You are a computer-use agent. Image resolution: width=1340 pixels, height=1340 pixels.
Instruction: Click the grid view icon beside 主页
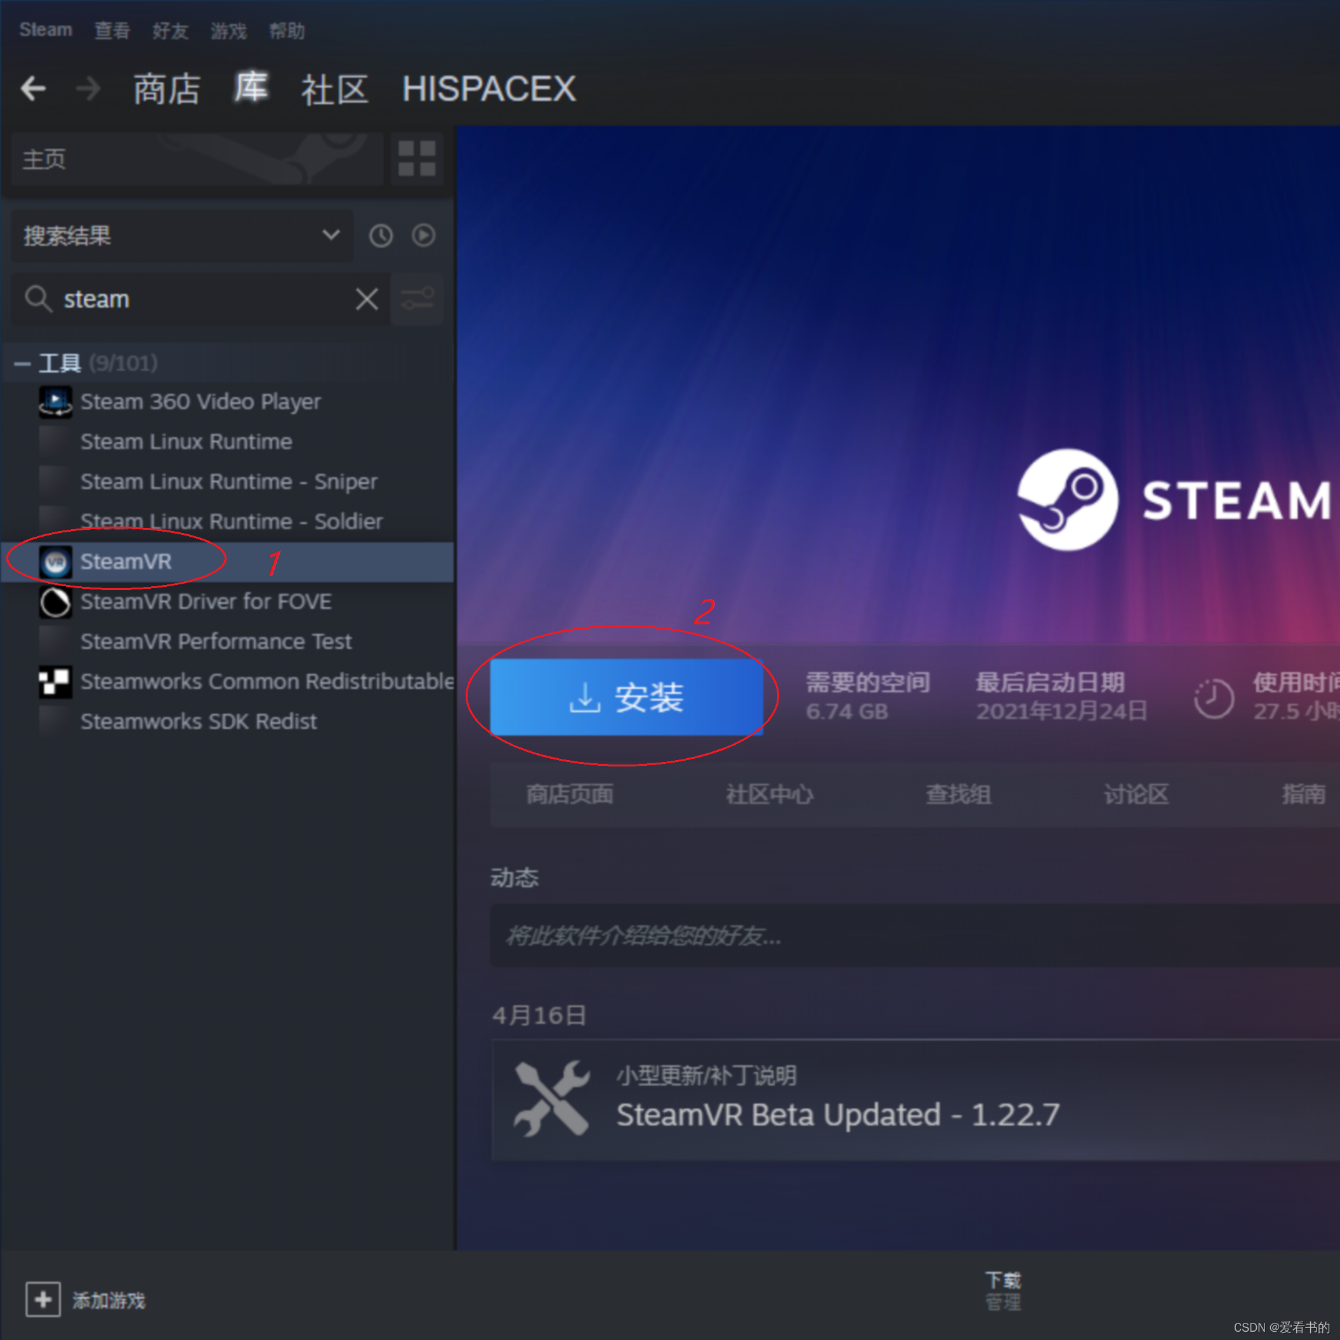[417, 158]
